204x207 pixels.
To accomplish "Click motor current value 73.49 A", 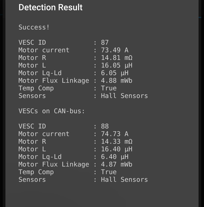I will tap(115, 50).
